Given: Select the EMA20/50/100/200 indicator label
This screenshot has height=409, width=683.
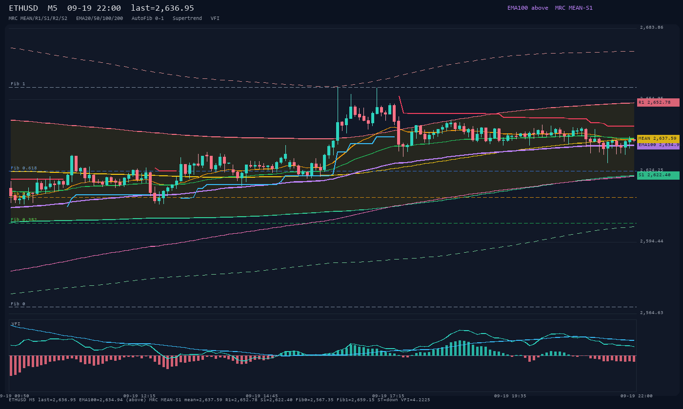Looking at the screenshot, I should coord(100,18).
